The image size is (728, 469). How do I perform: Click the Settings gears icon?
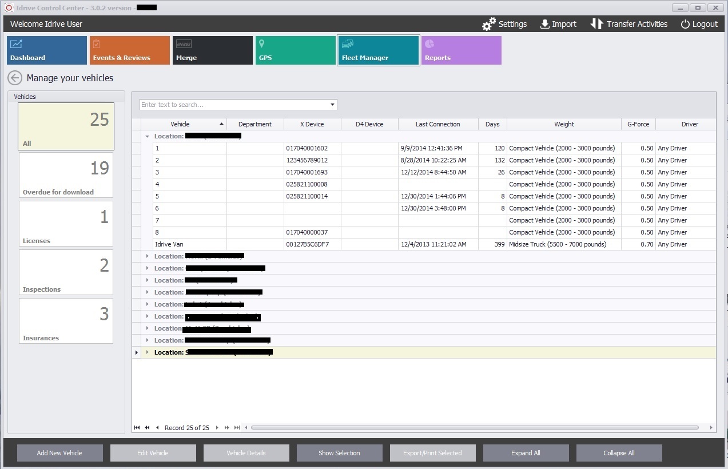tap(489, 24)
